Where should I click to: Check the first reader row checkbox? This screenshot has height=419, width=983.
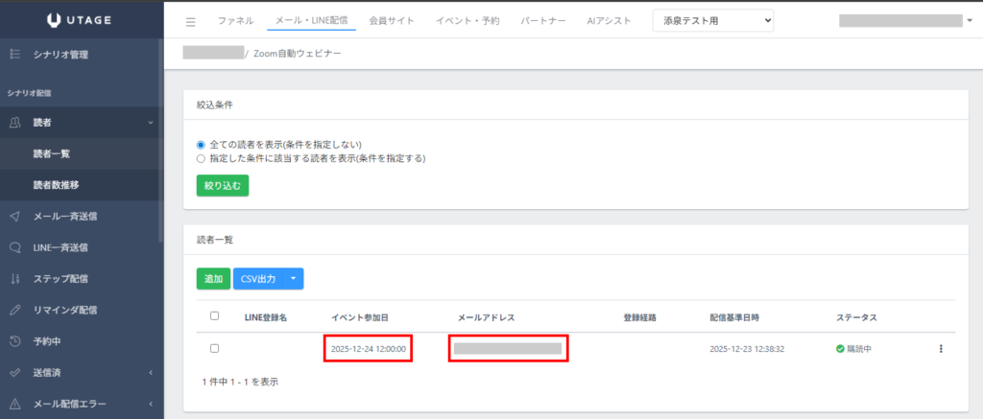pyautogui.click(x=214, y=348)
